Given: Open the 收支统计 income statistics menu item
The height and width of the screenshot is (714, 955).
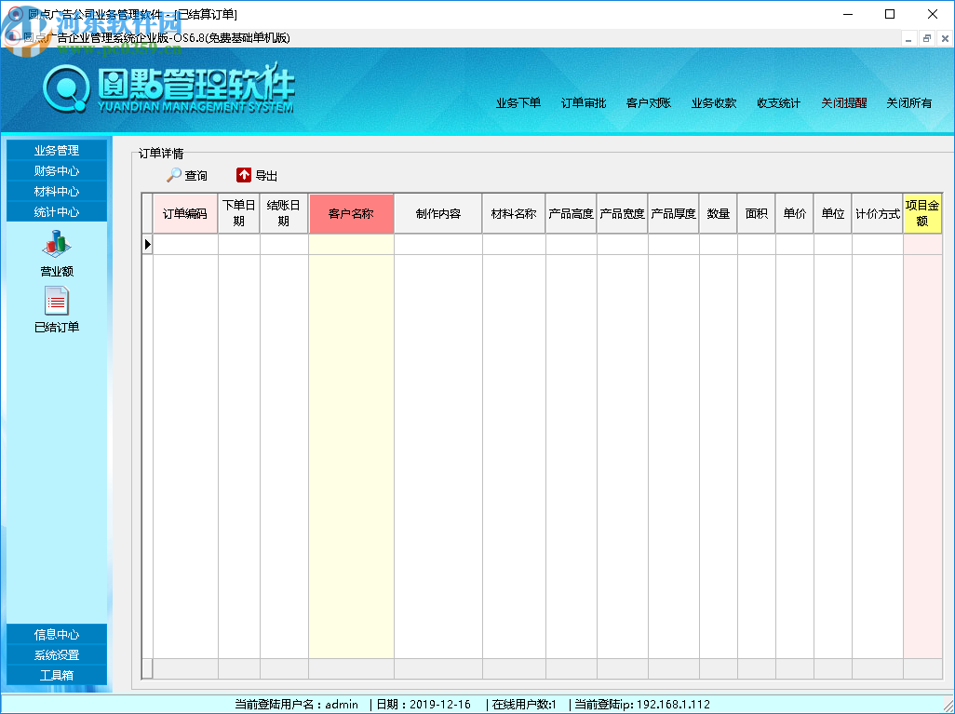Looking at the screenshot, I should pyautogui.click(x=778, y=103).
